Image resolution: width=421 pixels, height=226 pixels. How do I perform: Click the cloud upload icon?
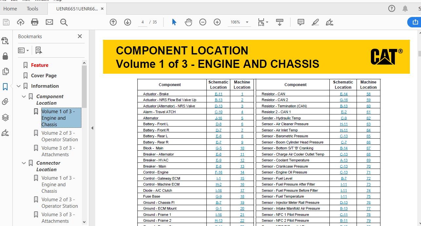(20, 22)
